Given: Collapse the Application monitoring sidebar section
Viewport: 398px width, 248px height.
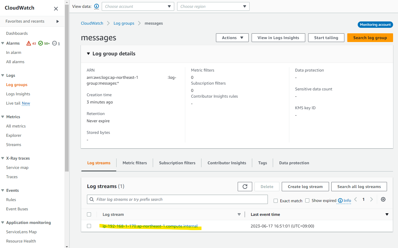Looking at the screenshot, I should (3, 223).
